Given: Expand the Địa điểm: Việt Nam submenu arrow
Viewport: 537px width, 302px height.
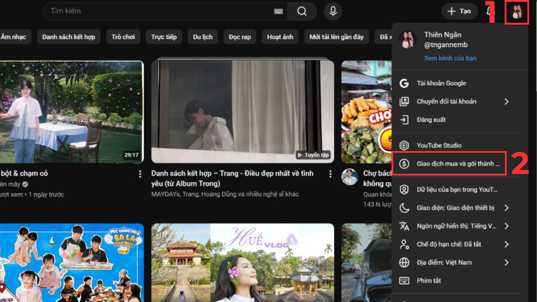Looking at the screenshot, I should click(x=507, y=262).
